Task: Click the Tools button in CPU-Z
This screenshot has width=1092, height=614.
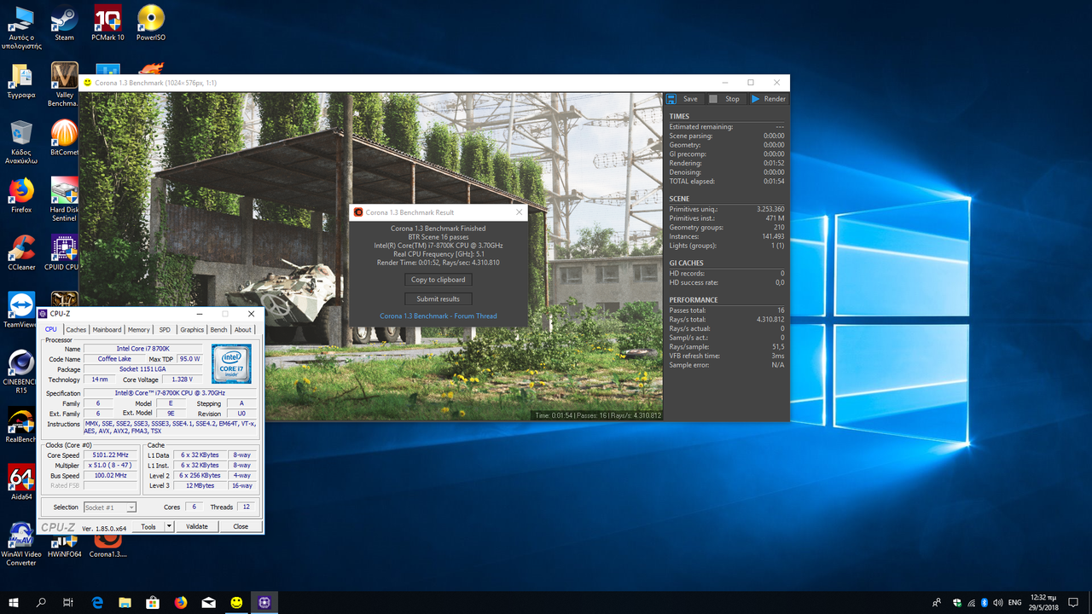Action: (148, 527)
